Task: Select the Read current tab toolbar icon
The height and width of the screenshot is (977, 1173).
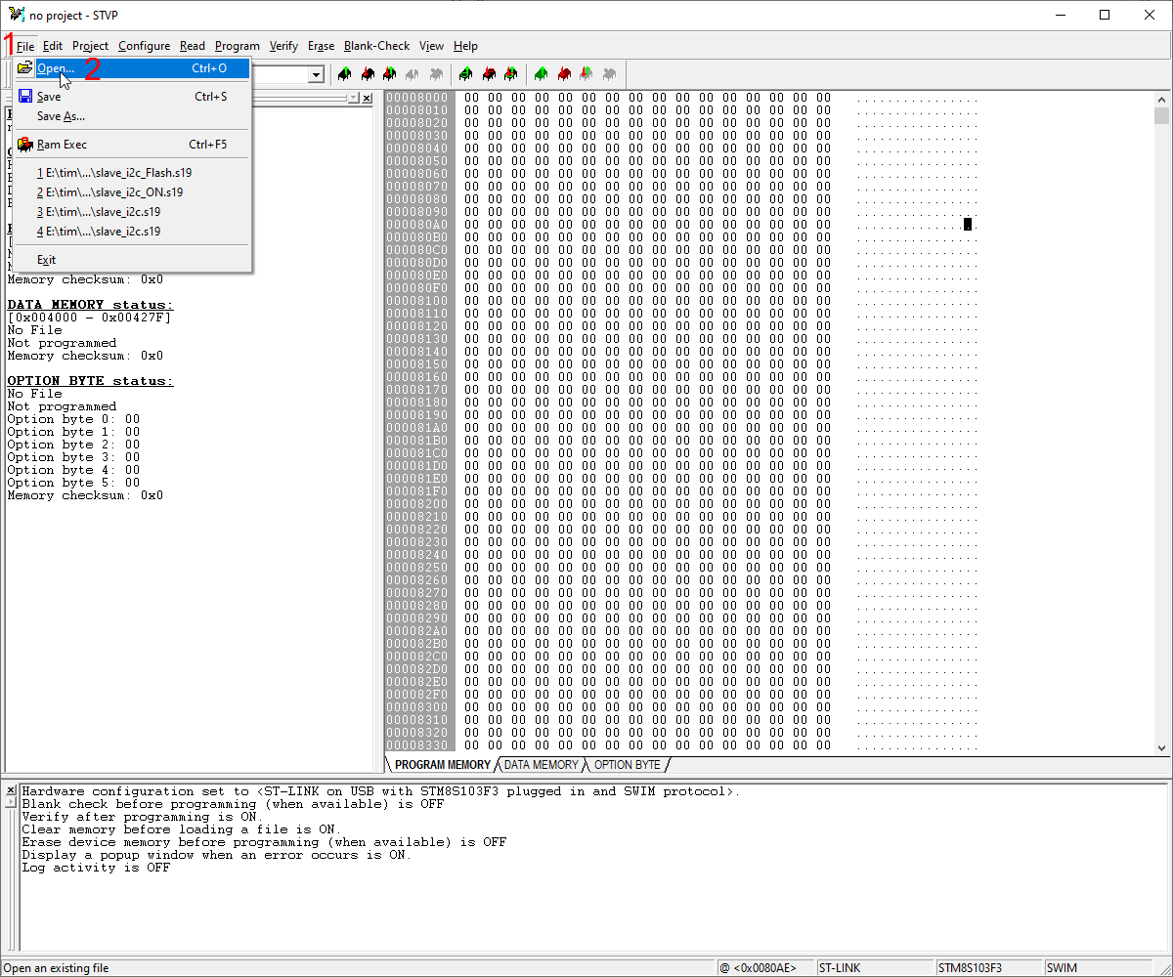Action: pos(344,73)
